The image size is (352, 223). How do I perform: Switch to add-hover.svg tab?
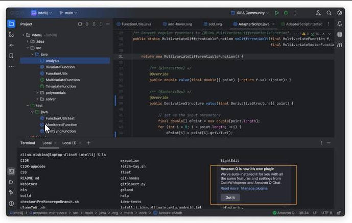pyautogui.click(x=178, y=24)
